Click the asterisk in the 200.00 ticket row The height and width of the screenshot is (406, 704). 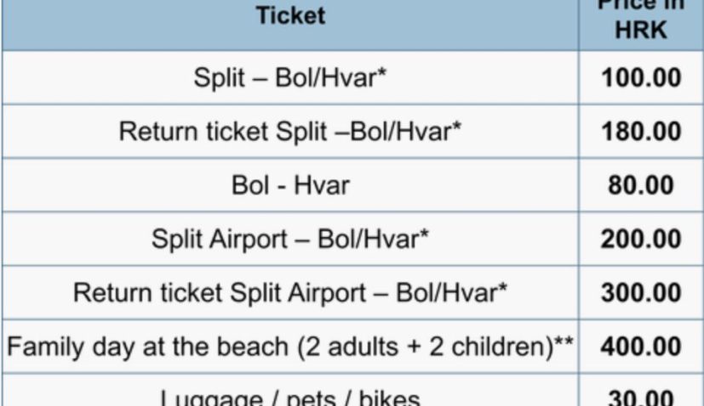point(425,234)
